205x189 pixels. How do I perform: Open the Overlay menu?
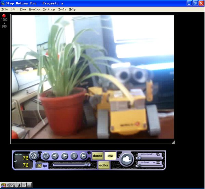pos(35,10)
